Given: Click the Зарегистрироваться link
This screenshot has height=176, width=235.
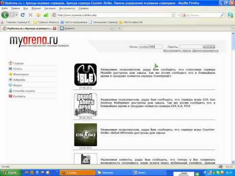Looking at the screenshot, I should coord(205,51).
